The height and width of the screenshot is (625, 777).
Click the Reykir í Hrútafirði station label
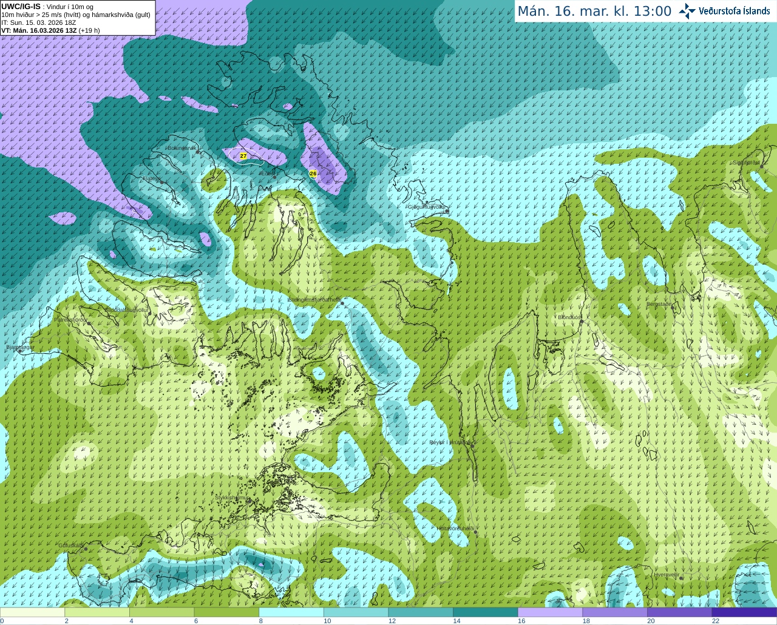450,442
